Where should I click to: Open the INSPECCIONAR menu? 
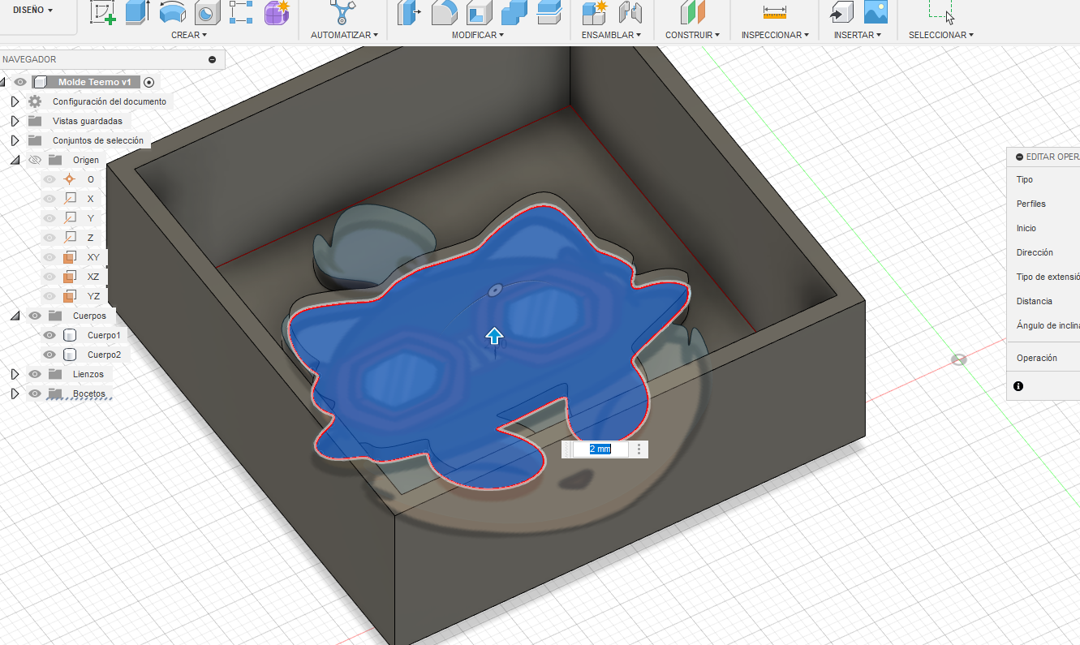point(775,35)
